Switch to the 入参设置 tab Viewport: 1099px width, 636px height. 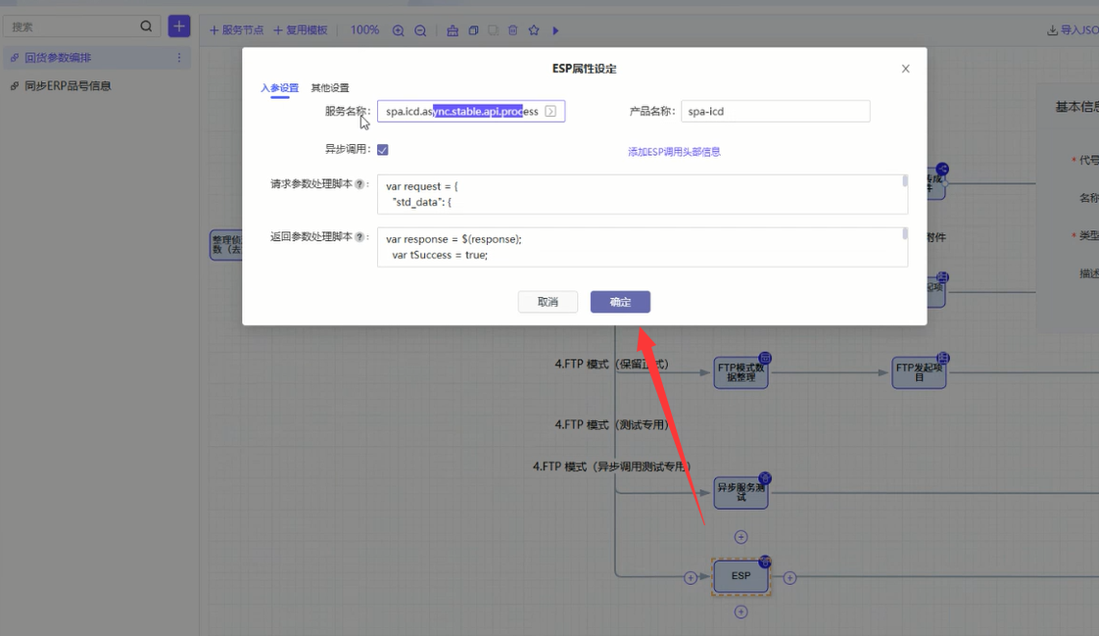tap(280, 87)
